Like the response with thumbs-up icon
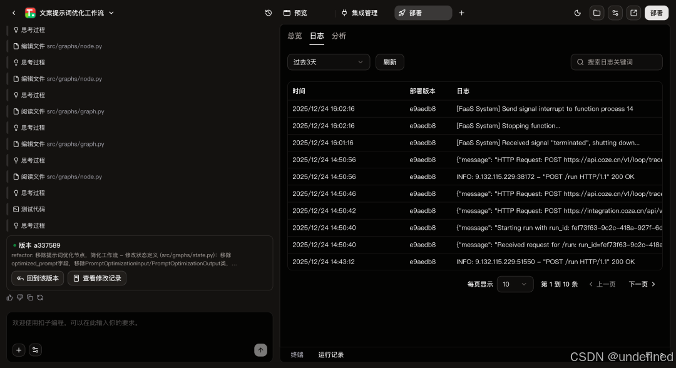Viewport: 676px width, 368px height. tap(9, 297)
